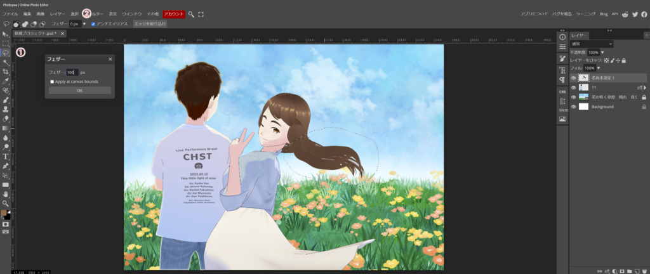Viewport: 650px width, 274px height.
Task: Select the Lasso tool in the toolbar
Action: tap(6, 53)
